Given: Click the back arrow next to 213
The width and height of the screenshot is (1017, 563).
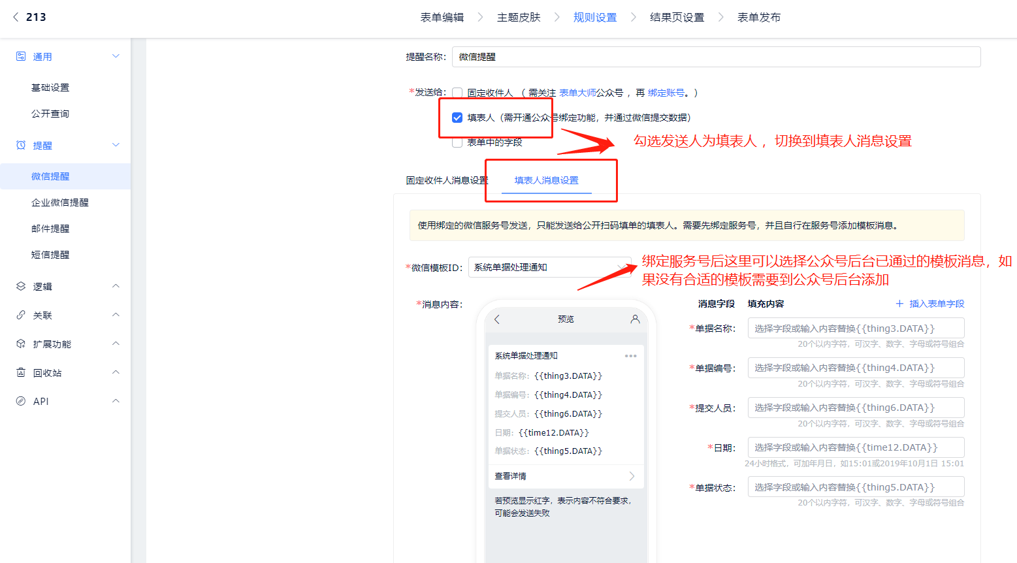Looking at the screenshot, I should pos(16,17).
